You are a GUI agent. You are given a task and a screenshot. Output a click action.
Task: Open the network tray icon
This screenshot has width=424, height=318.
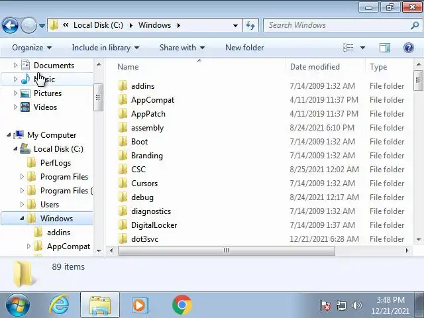pyautogui.click(x=341, y=306)
